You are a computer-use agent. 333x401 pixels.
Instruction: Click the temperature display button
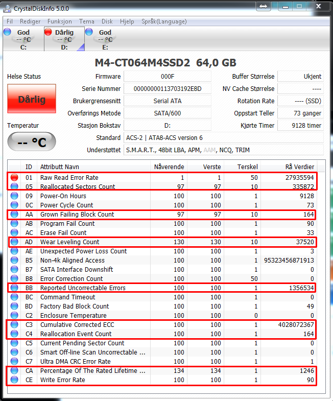pos(32,141)
